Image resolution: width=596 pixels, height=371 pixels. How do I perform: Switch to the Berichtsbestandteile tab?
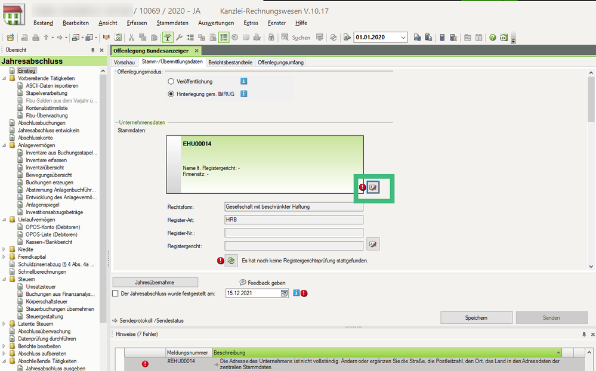[230, 63]
